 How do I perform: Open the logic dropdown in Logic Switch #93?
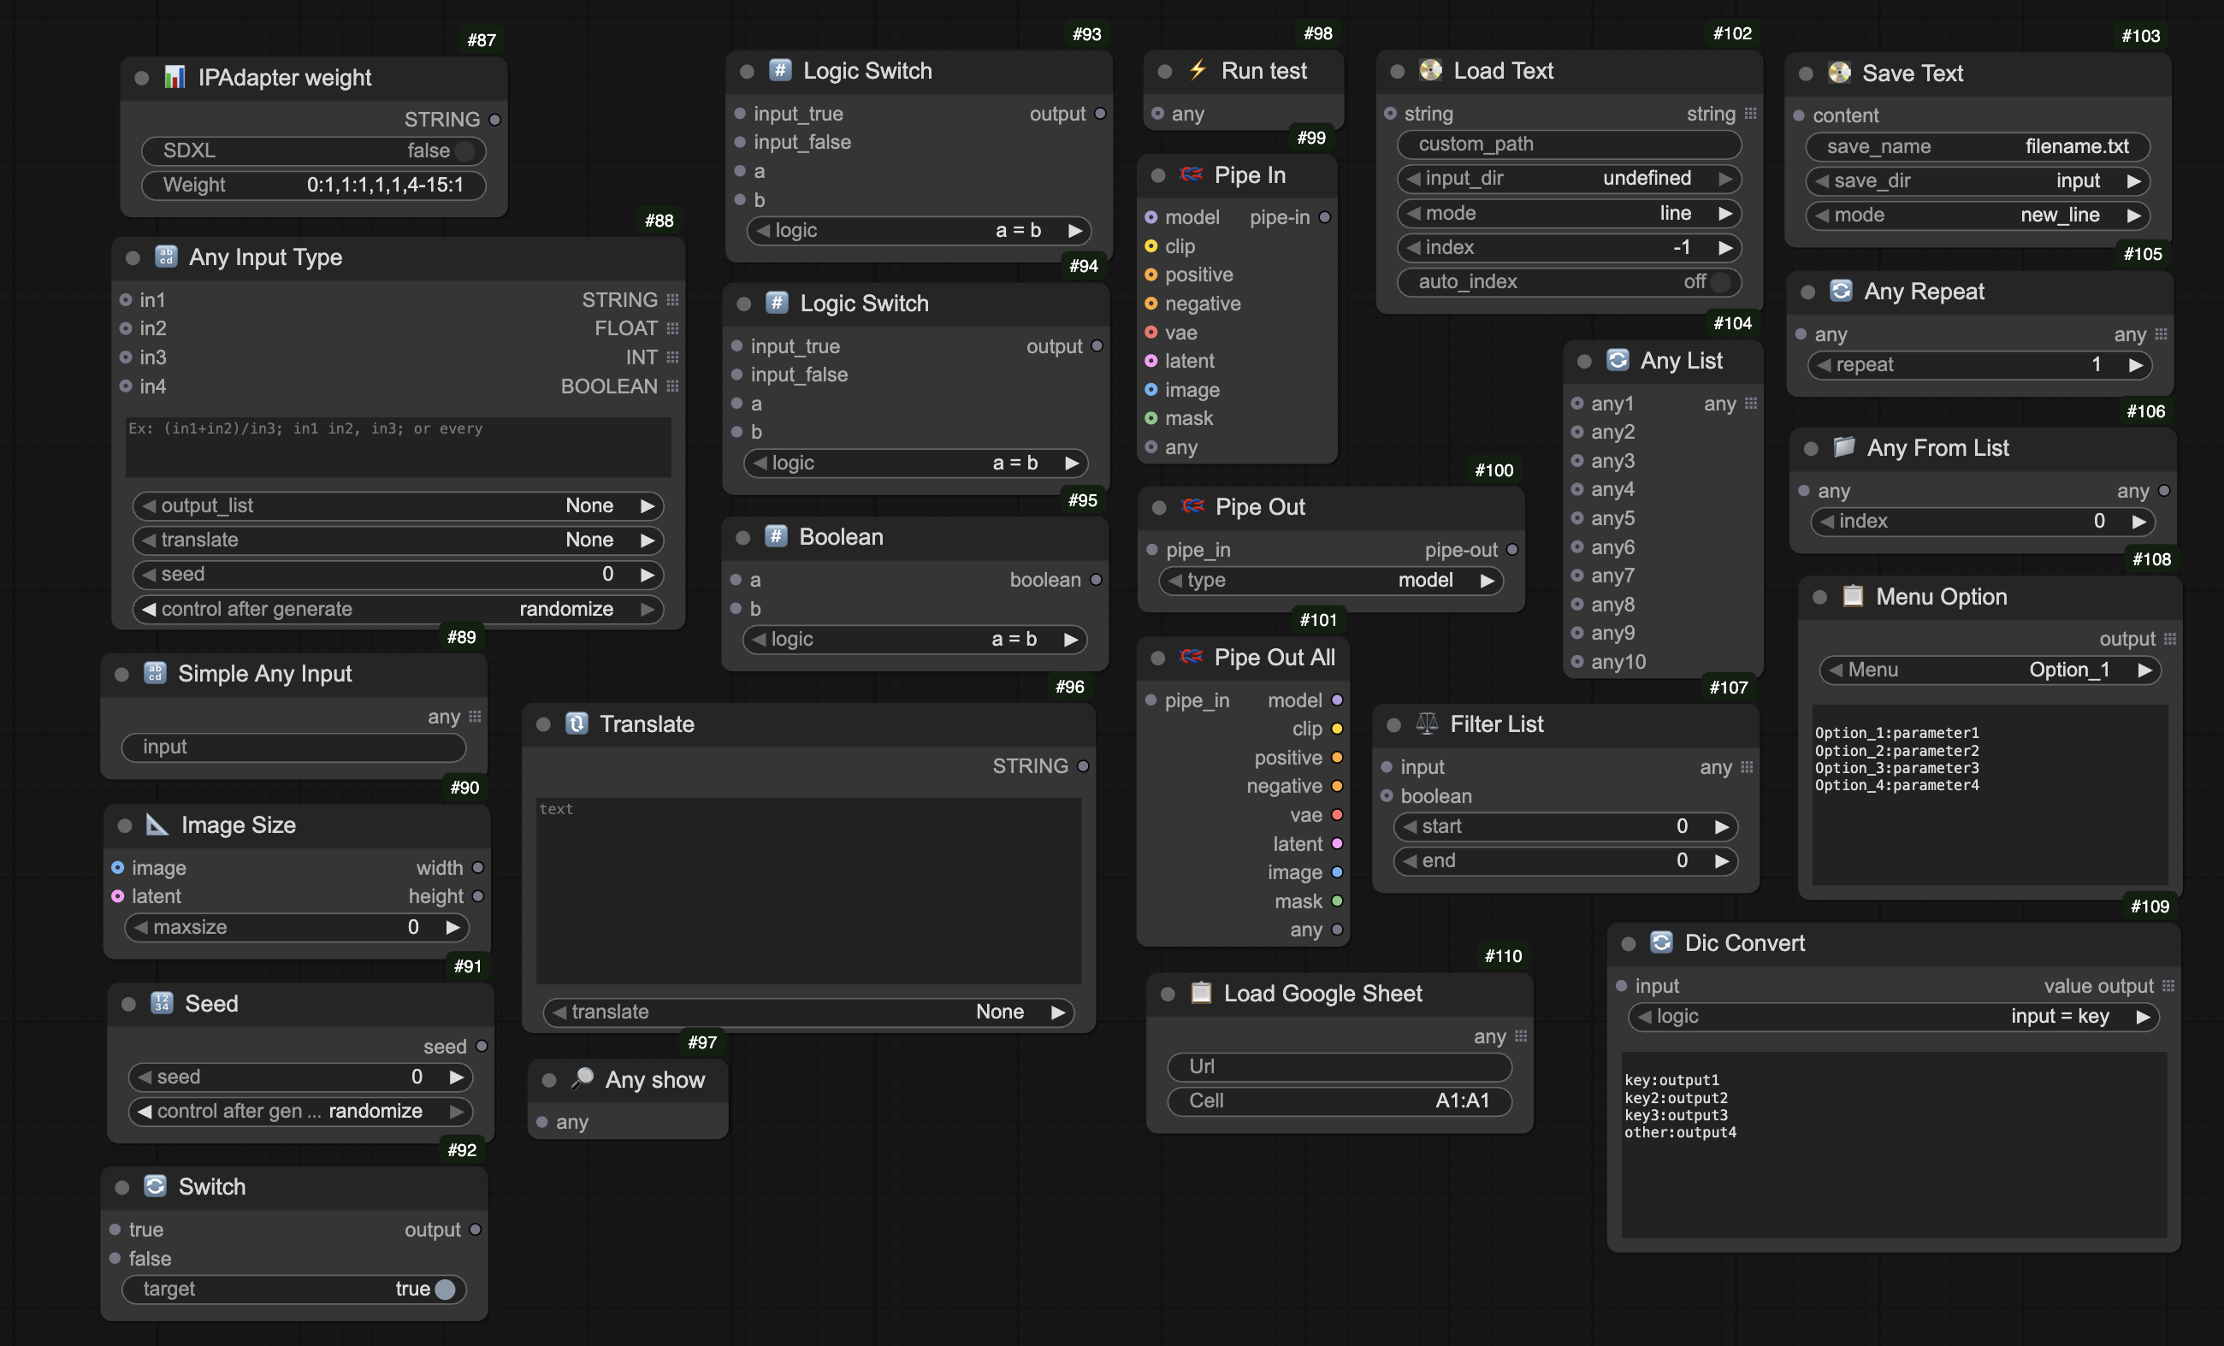pyautogui.click(x=919, y=230)
